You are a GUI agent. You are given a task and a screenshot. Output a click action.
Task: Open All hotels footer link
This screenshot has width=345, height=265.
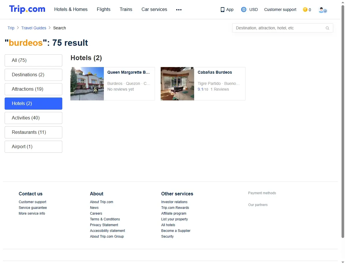pos(168,225)
